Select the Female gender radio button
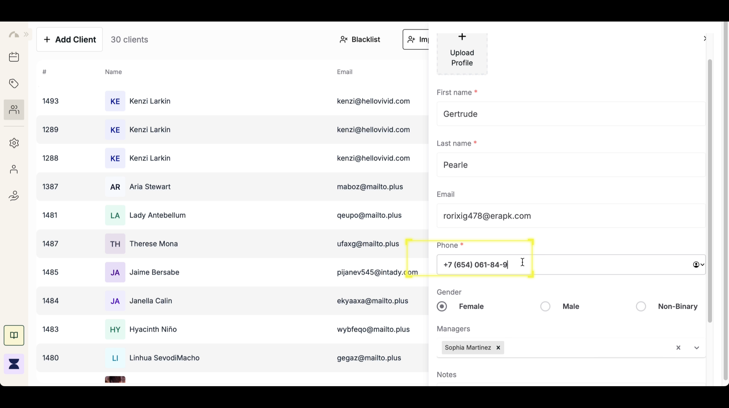Screen dimensions: 729x408 442,306
